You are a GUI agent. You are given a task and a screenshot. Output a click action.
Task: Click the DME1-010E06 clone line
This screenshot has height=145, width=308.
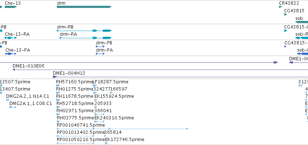160,70
